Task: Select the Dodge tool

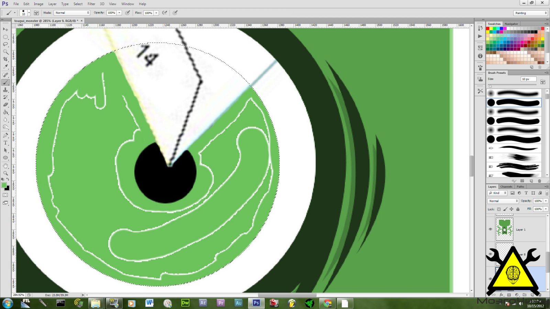Action: (x=5, y=127)
